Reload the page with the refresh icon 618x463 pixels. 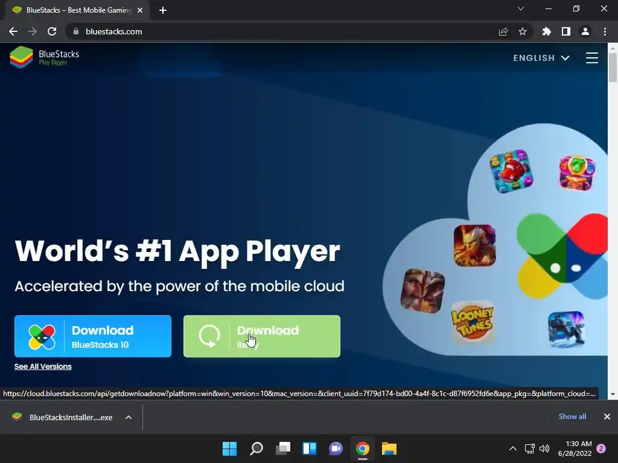click(x=52, y=31)
